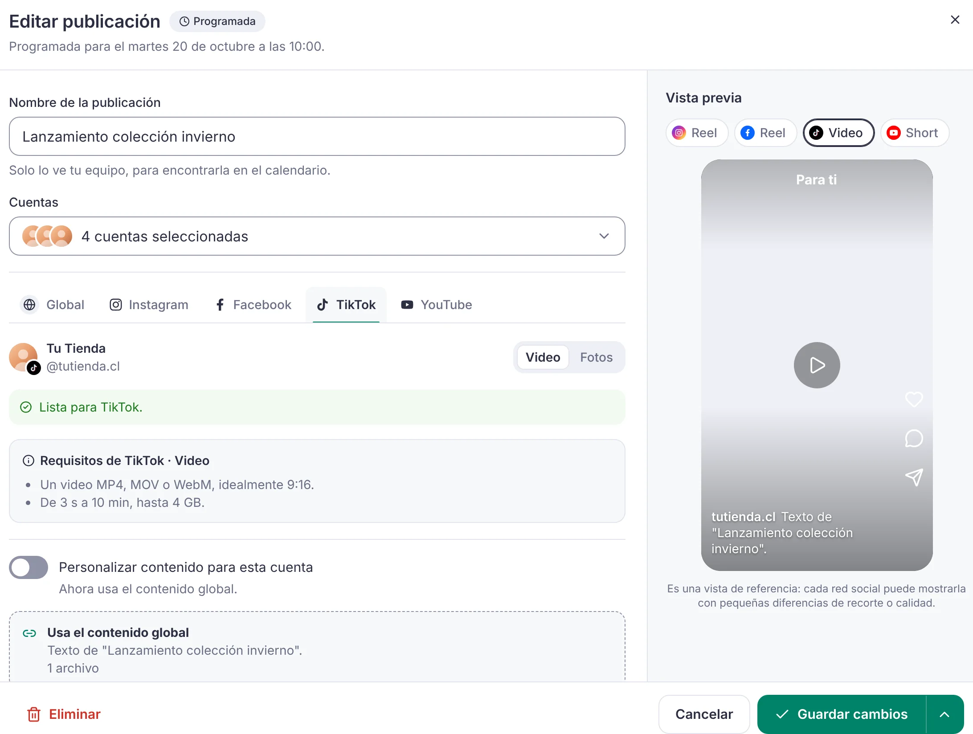The height and width of the screenshot is (734, 973).
Task: Click the Instagram logo on Instagram tab
Action: tap(116, 305)
